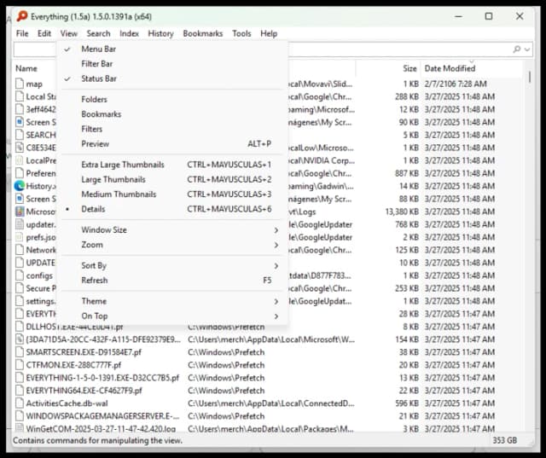546x458 pixels.
Task: Click the 13,380 KB size cell
Action: (402, 212)
